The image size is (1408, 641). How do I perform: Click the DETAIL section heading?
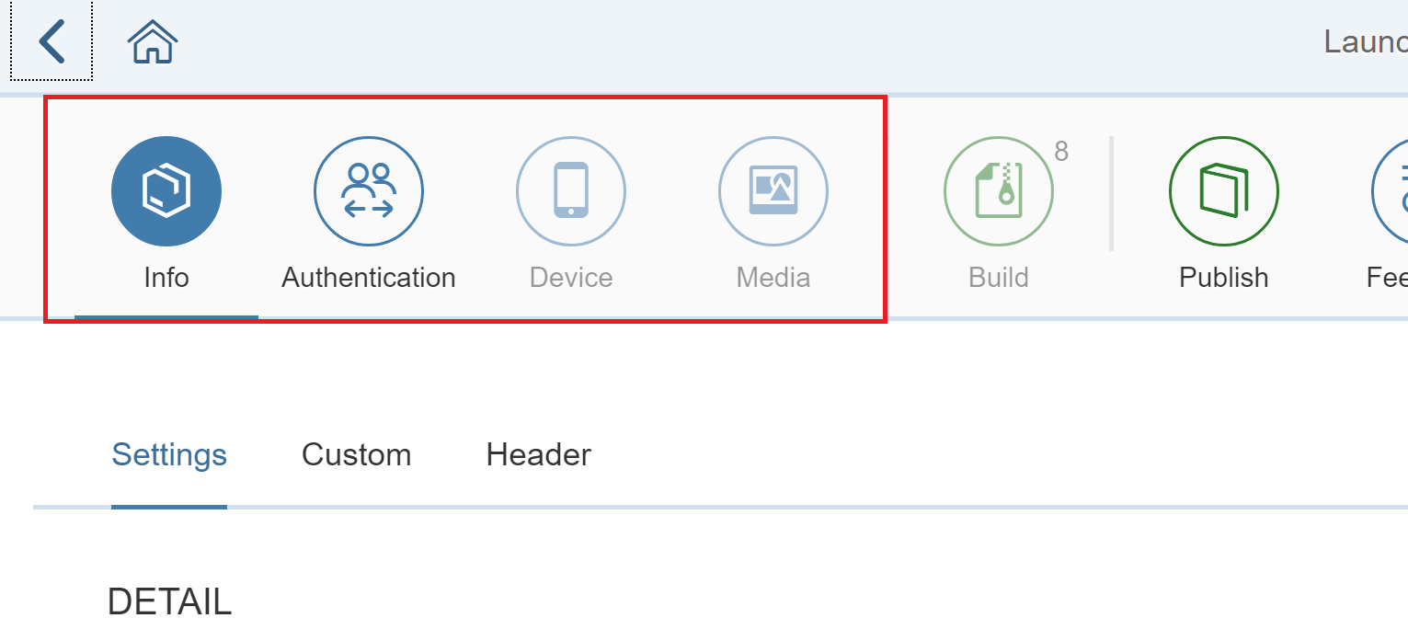pos(169,602)
